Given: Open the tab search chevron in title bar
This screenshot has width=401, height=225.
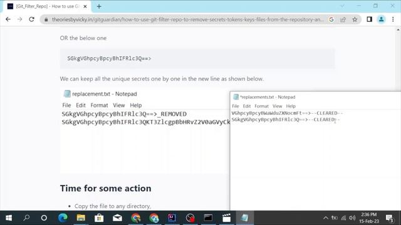Looking at the screenshot, I should (342, 6).
